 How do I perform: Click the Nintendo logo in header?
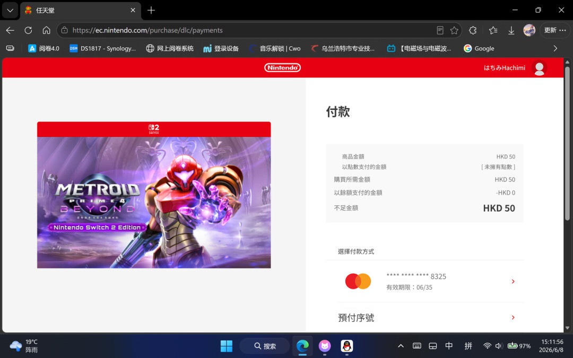pyautogui.click(x=282, y=67)
